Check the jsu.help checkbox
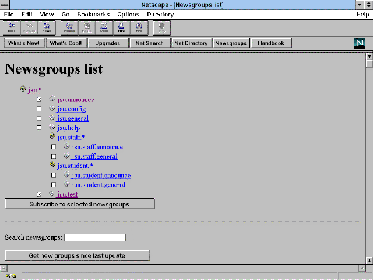This screenshot has width=373, height=280. point(39,128)
